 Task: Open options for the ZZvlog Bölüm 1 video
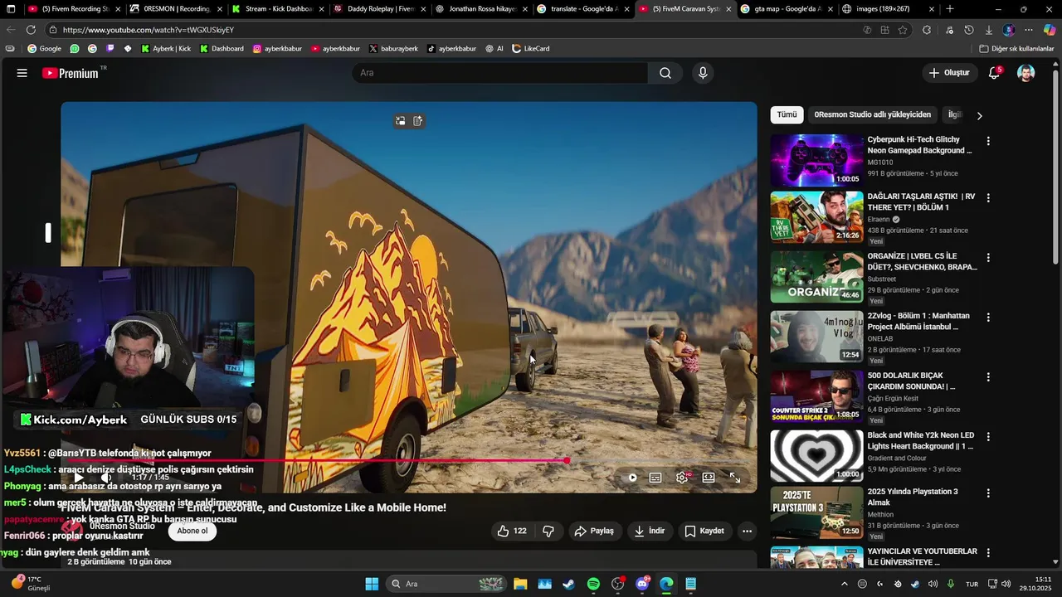point(987,318)
